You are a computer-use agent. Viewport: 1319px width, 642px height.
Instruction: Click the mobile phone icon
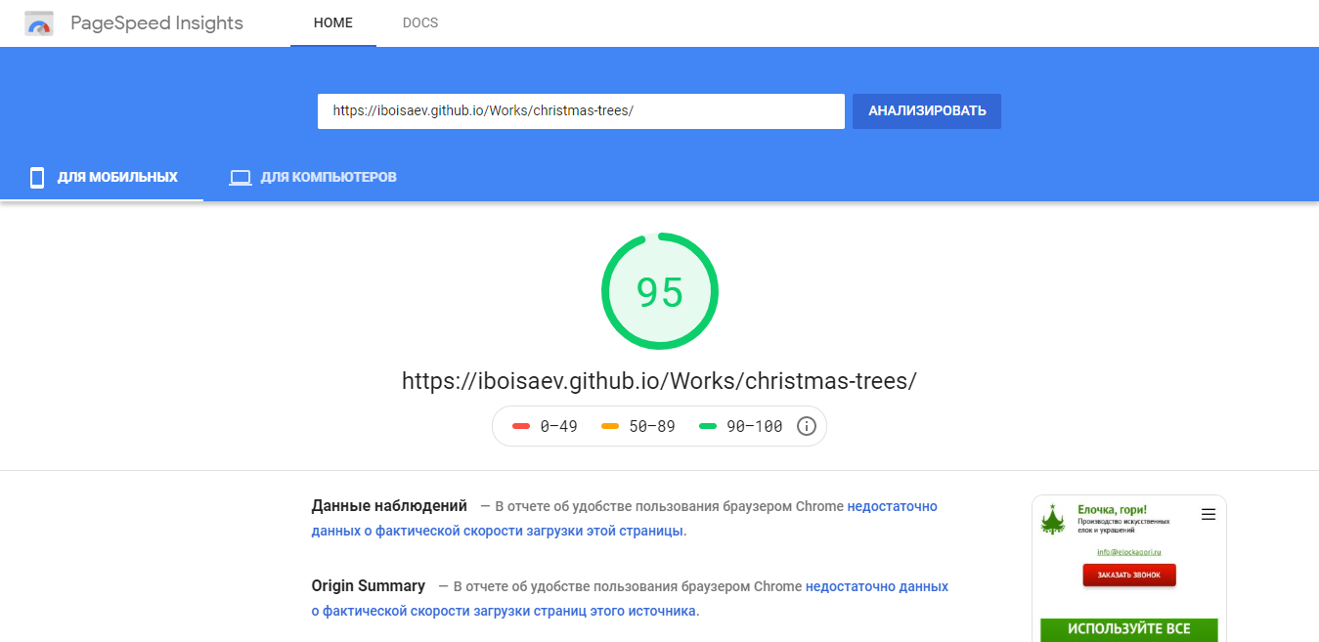(x=37, y=178)
